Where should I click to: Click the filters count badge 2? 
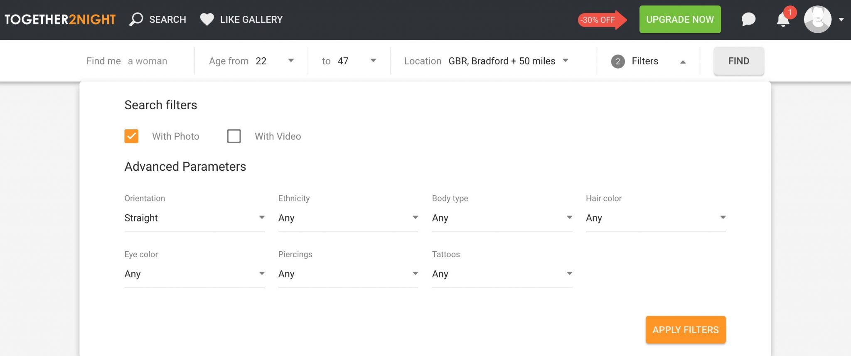(x=618, y=61)
